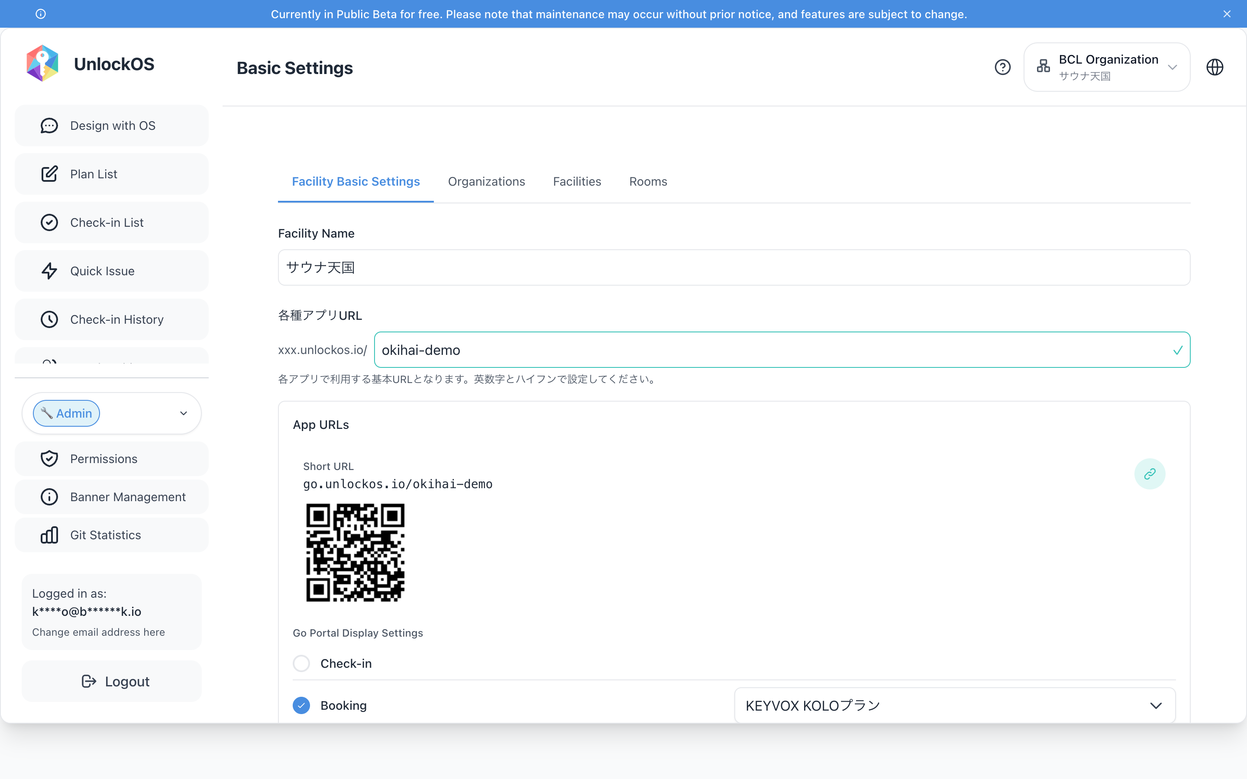The width and height of the screenshot is (1247, 779).
Task: Click Change email address here link
Action: tap(98, 632)
